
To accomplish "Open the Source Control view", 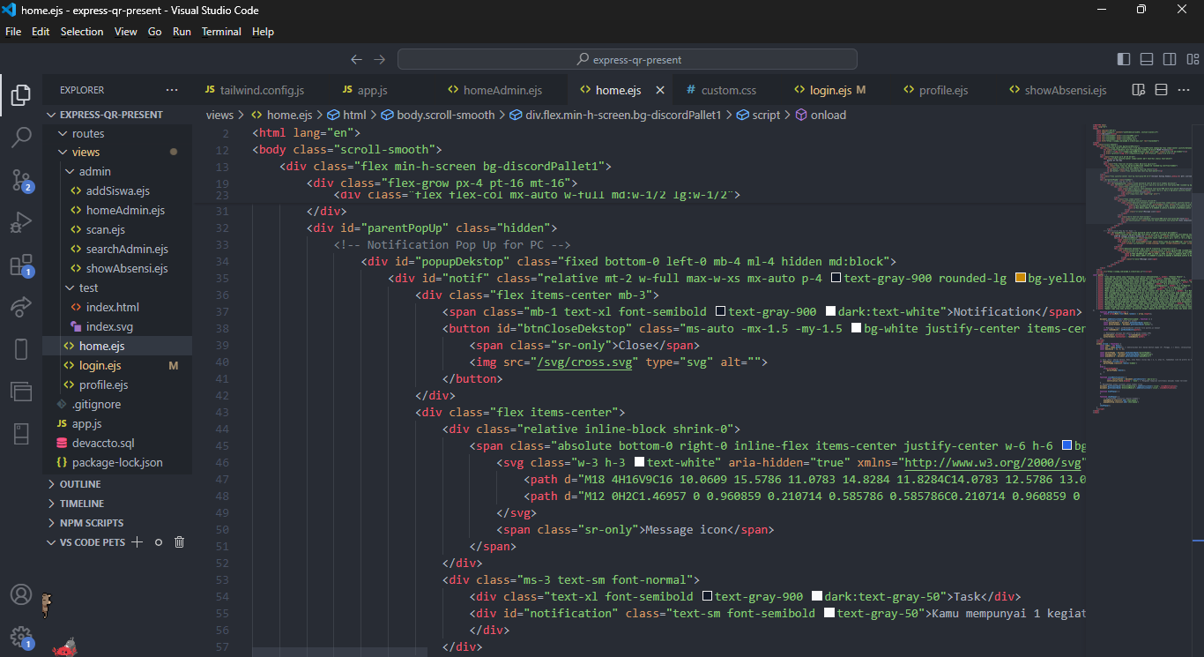I will click(x=21, y=180).
